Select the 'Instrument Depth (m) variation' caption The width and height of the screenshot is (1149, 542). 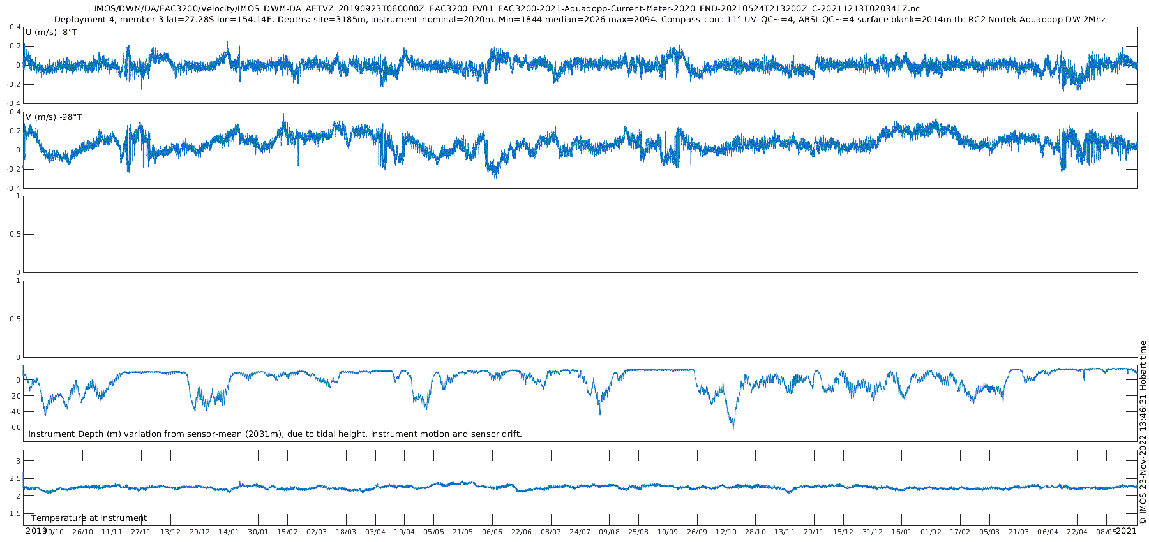pyautogui.click(x=275, y=434)
